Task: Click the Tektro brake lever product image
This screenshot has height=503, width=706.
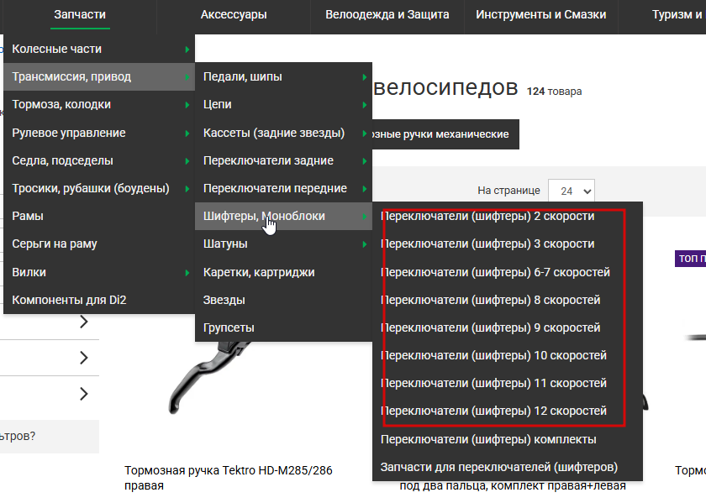Action: click(x=209, y=377)
